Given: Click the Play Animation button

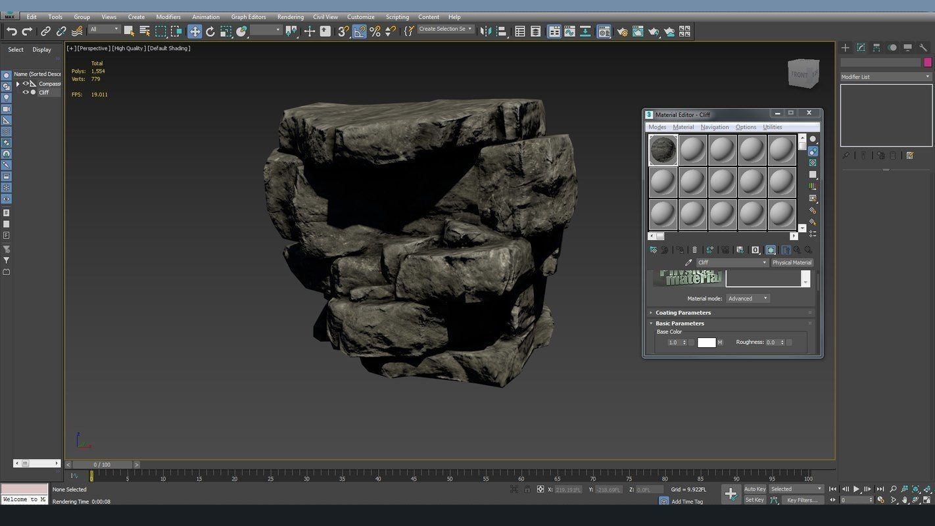Looking at the screenshot, I should click(856, 489).
